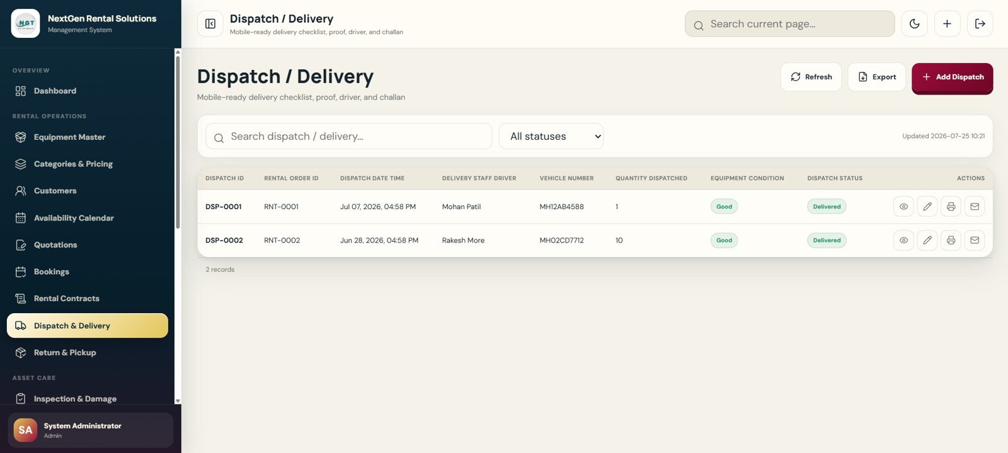Open Rental Contracts

coord(87,299)
